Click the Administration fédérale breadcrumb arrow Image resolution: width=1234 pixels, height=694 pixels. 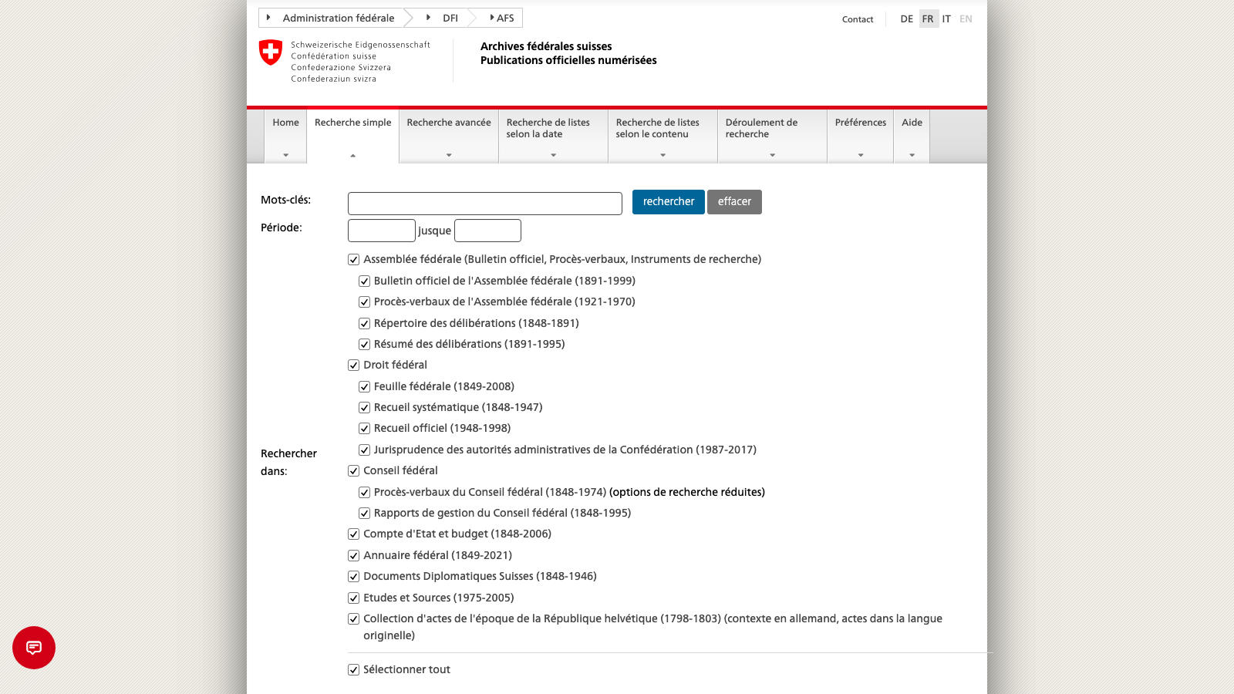click(268, 16)
